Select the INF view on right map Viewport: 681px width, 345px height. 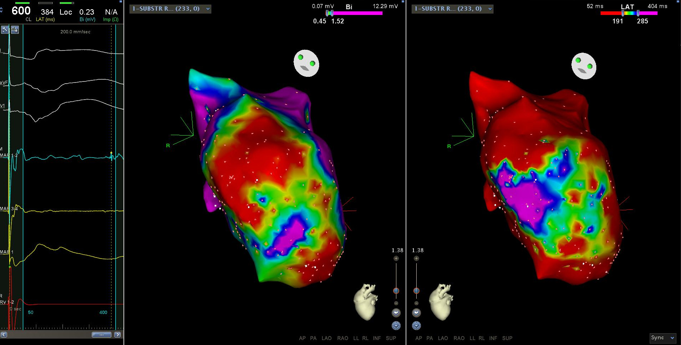493,338
